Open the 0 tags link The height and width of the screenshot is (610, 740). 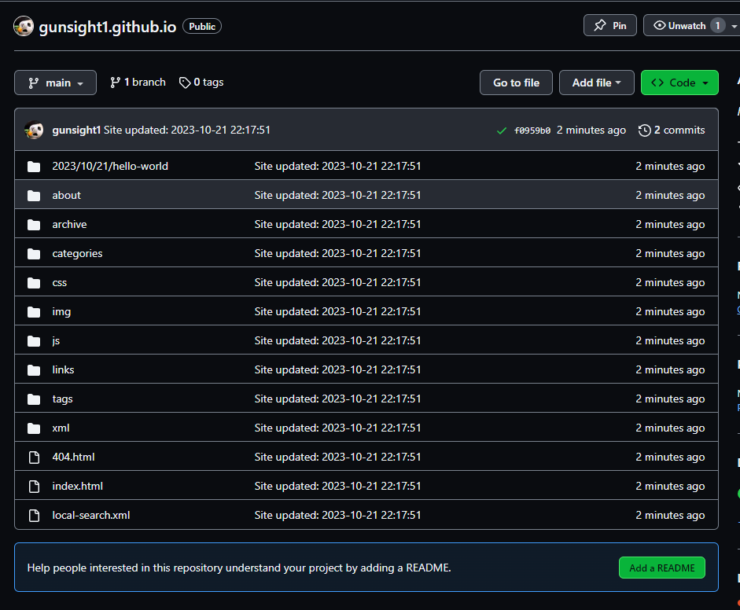(x=201, y=82)
